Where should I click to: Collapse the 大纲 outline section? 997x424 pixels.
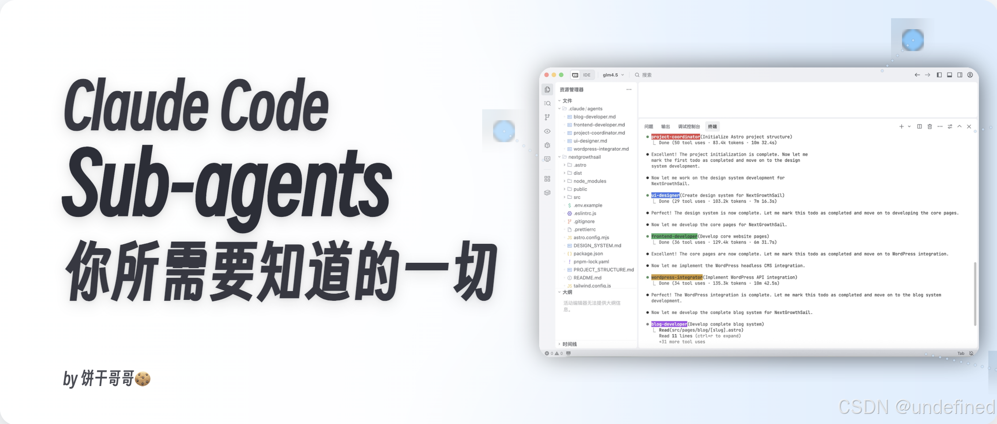(565, 292)
